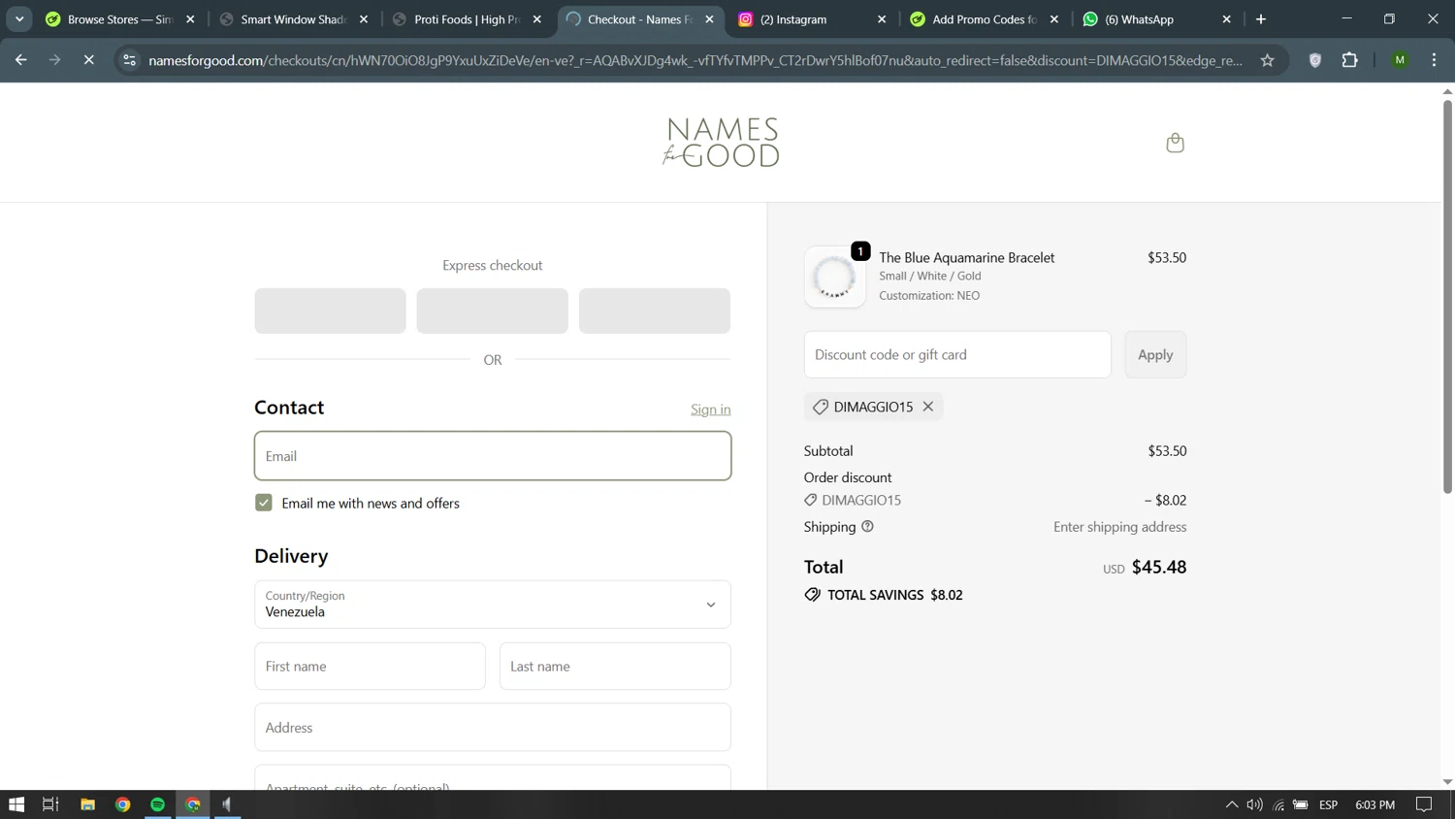Click the page vertical scrollbar

(1447, 296)
